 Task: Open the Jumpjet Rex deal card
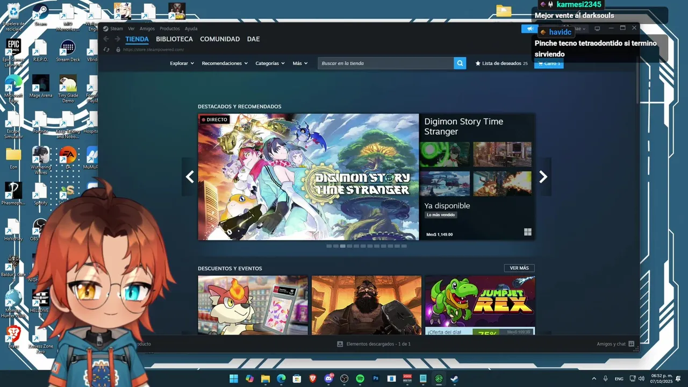click(480, 305)
